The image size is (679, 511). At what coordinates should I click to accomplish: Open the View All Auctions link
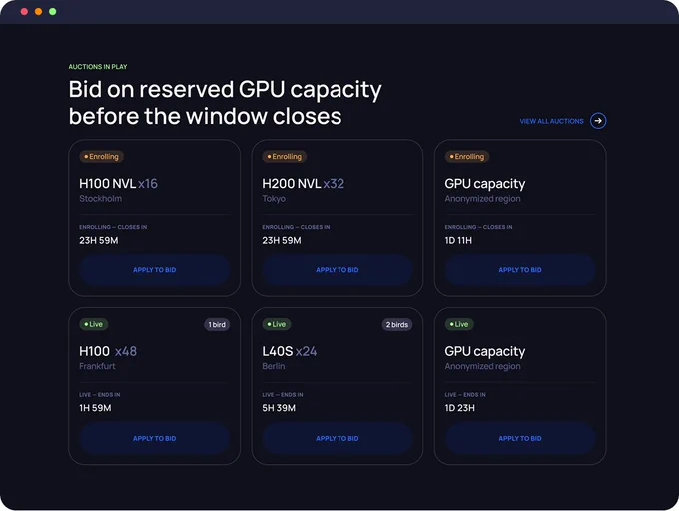click(x=551, y=121)
